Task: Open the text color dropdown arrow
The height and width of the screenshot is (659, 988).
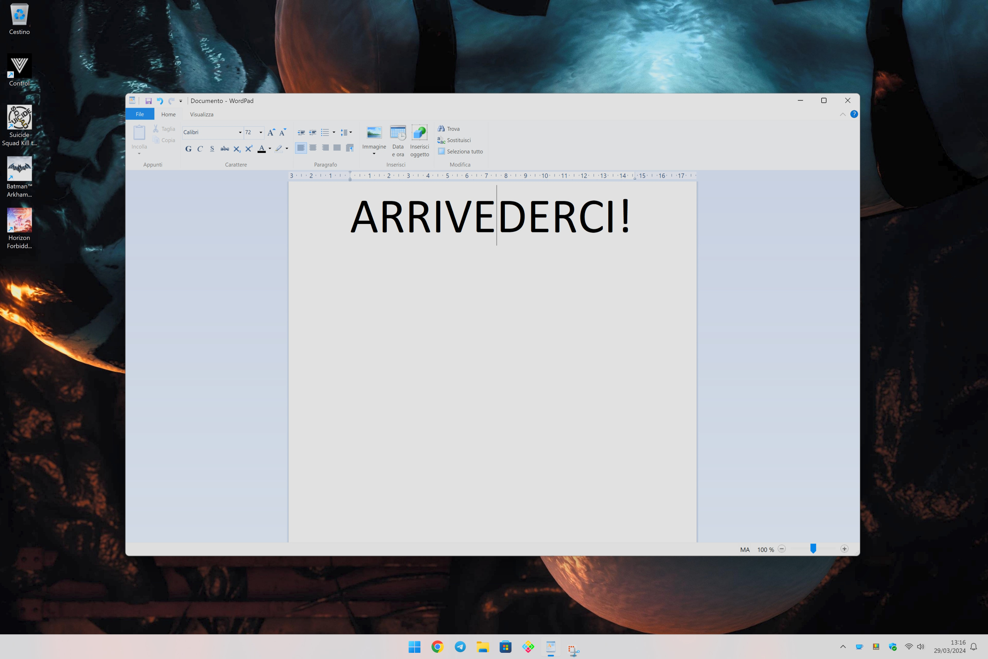Action: point(269,148)
